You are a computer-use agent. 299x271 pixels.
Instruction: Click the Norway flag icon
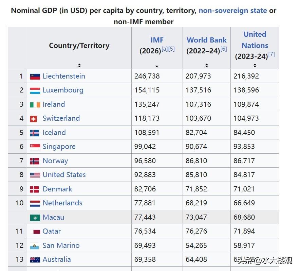point(35,160)
